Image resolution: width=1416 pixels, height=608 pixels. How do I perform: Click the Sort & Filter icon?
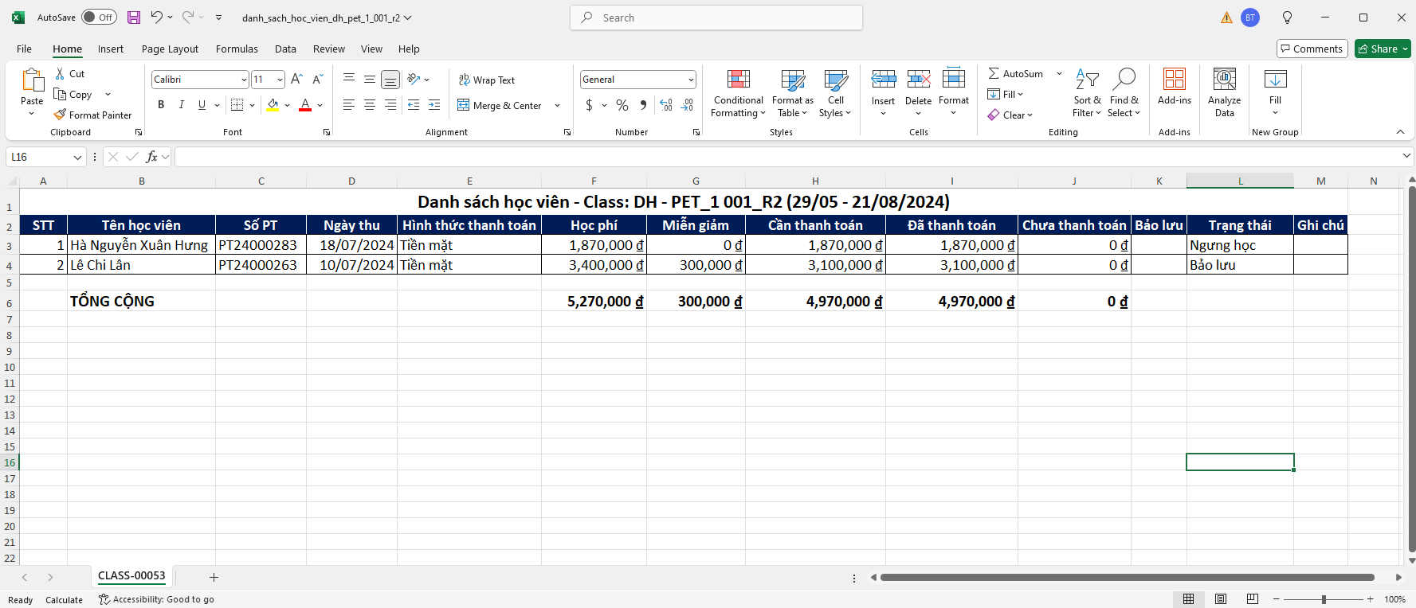(x=1087, y=79)
